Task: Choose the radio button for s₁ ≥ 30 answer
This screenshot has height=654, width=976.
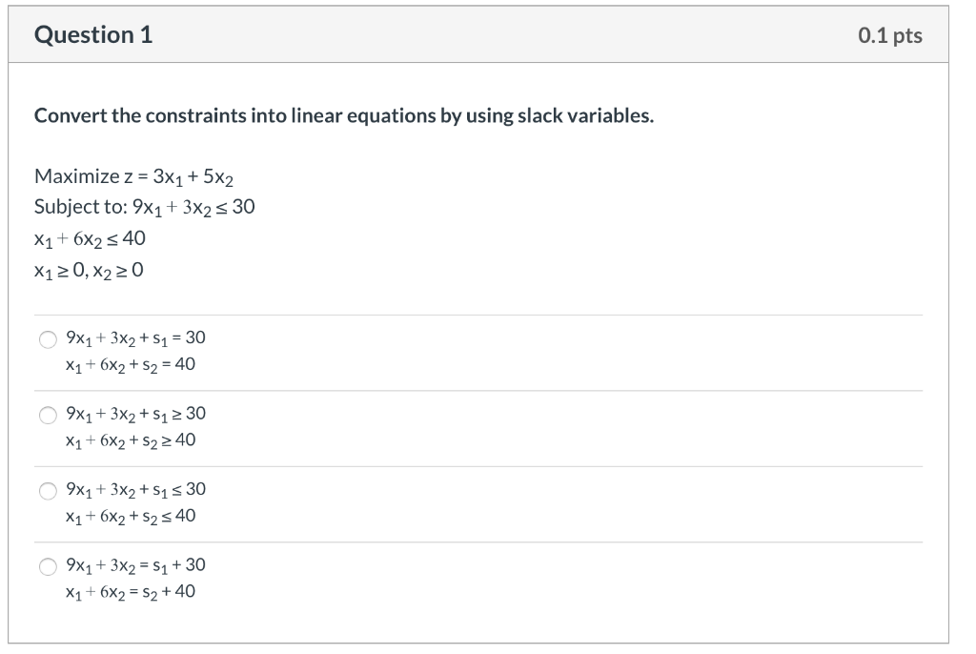Action: (48, 415)
